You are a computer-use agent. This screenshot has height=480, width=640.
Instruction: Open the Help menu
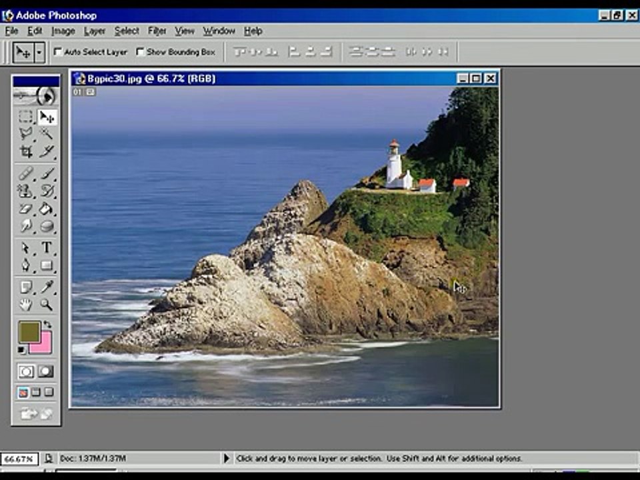tap(253, 31)
